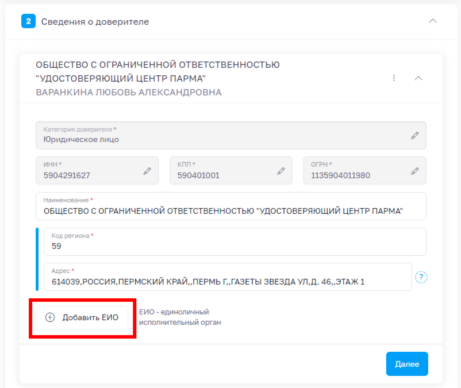Click the Наименование input field
Screen dimensions: 461x388
[230, 206]
